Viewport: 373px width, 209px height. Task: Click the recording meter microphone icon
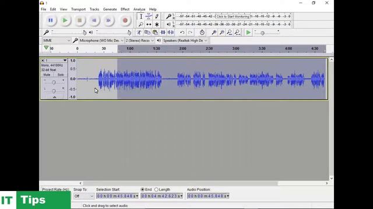coord(168,16)
